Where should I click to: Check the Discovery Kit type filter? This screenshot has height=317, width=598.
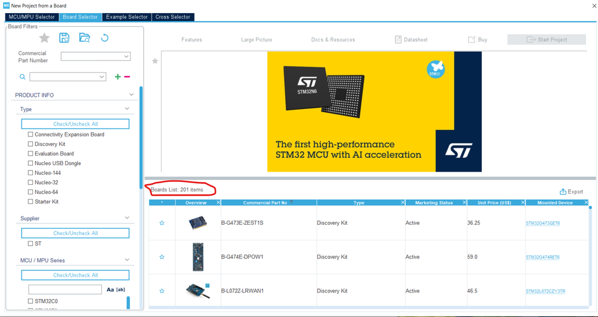31,144
